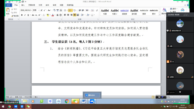Open the 文件 File tab
This screenshot has width=194, height=109.
click(8, 5)
